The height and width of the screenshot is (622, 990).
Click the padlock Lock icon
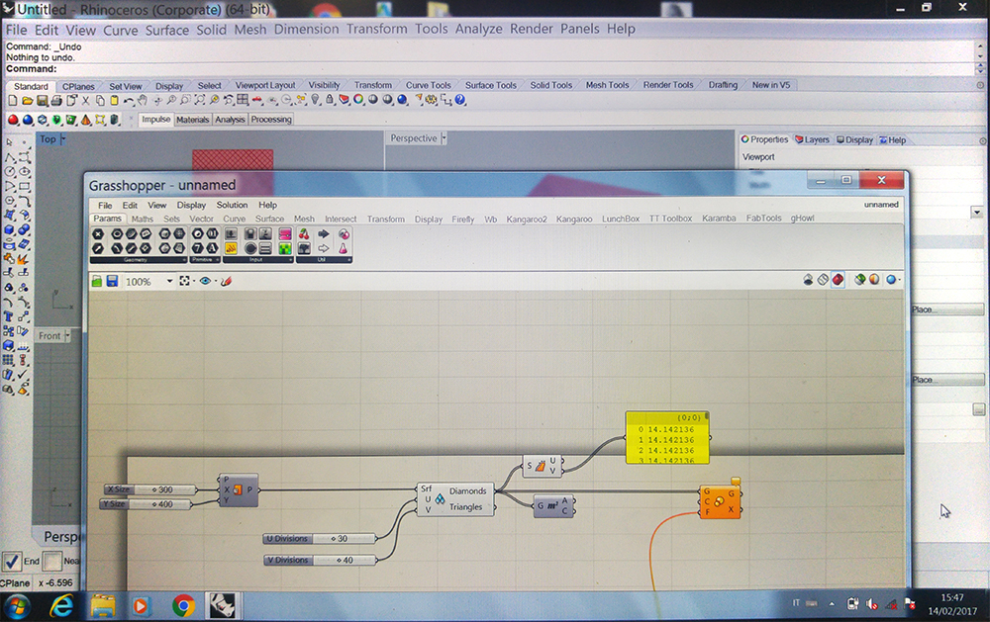point(330,100)
